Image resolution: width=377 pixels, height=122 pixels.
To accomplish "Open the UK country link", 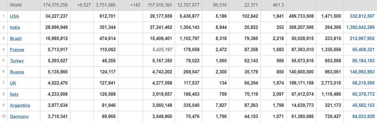I will tap(13, 83).
